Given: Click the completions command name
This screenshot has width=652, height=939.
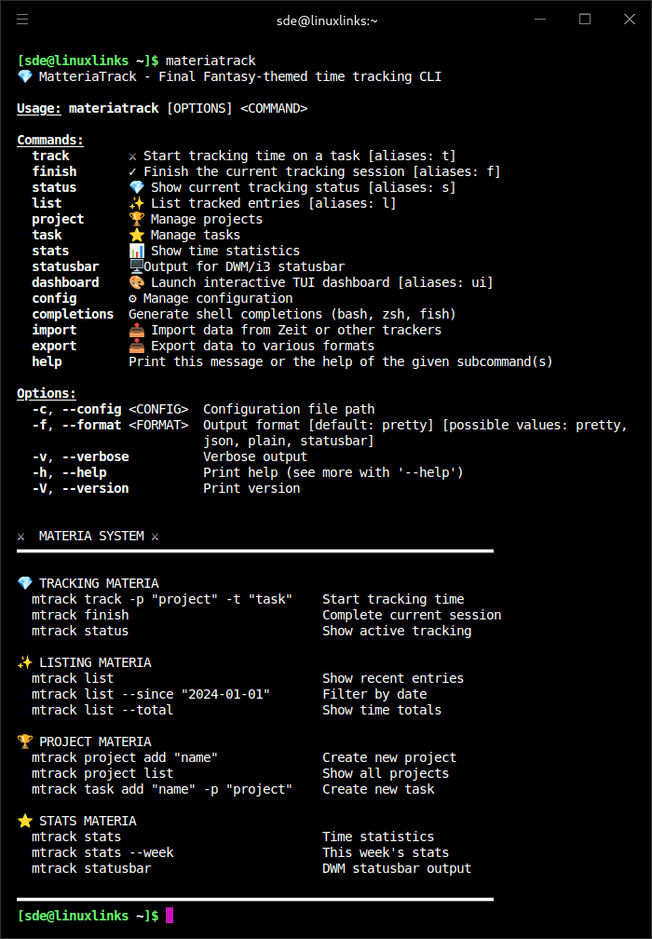Looking at the screenshot, I should coord(73,314).
